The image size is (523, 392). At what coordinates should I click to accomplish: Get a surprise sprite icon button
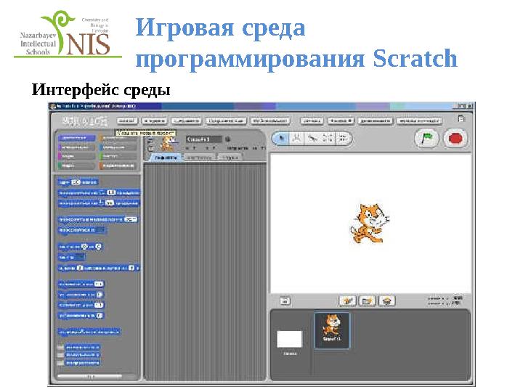coord(386,301)
